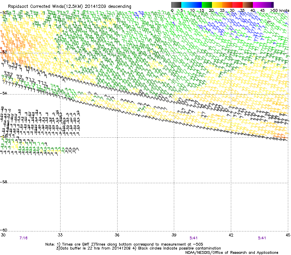Click the '-58' latitude axis label
Screen dimensions: 291x255
point(4,182)
